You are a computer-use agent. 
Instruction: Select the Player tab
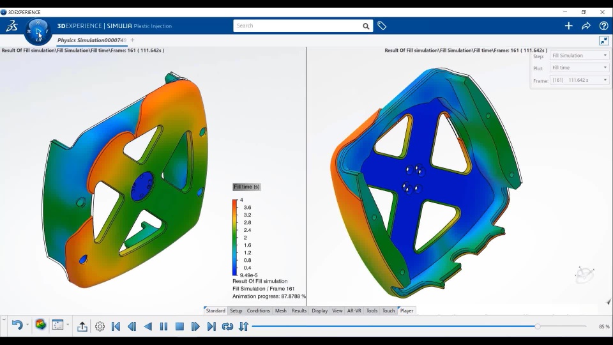point(407,310)
